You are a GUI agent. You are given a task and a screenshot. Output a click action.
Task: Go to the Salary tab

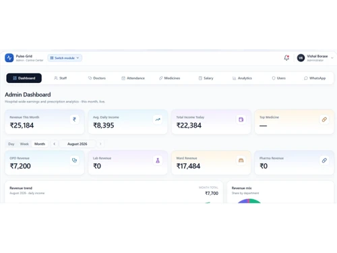(x=206, y=78)
